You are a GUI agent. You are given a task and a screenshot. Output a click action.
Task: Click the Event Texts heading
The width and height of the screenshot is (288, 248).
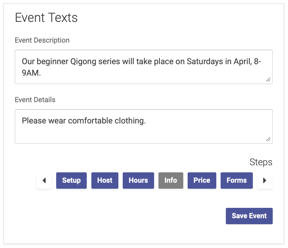[x=46, y=17]
